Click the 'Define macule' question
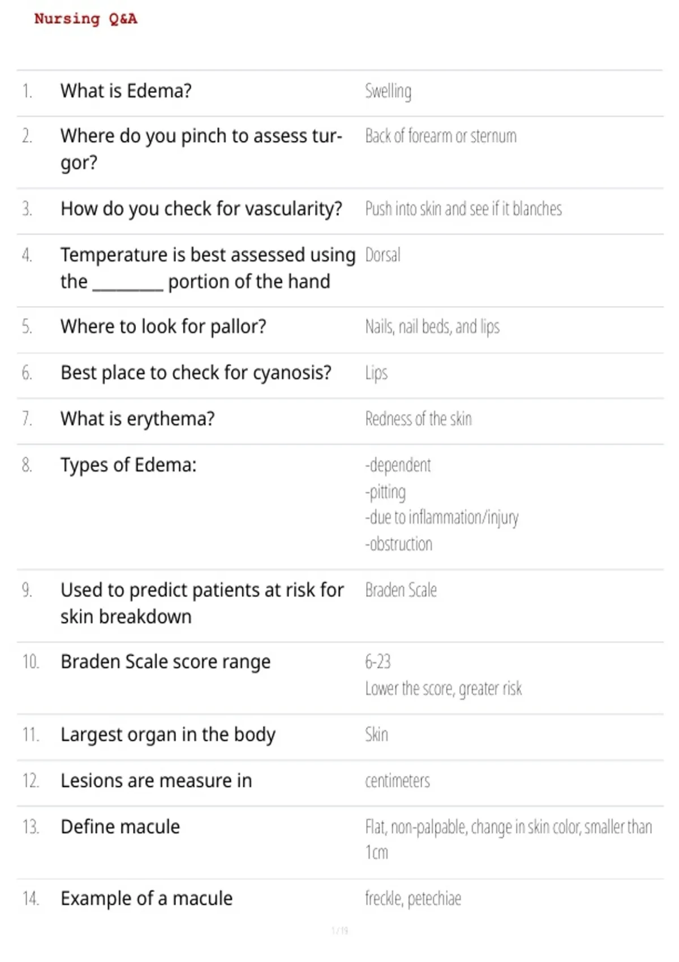This screenshot has width=679, height=962. point(120,827)
